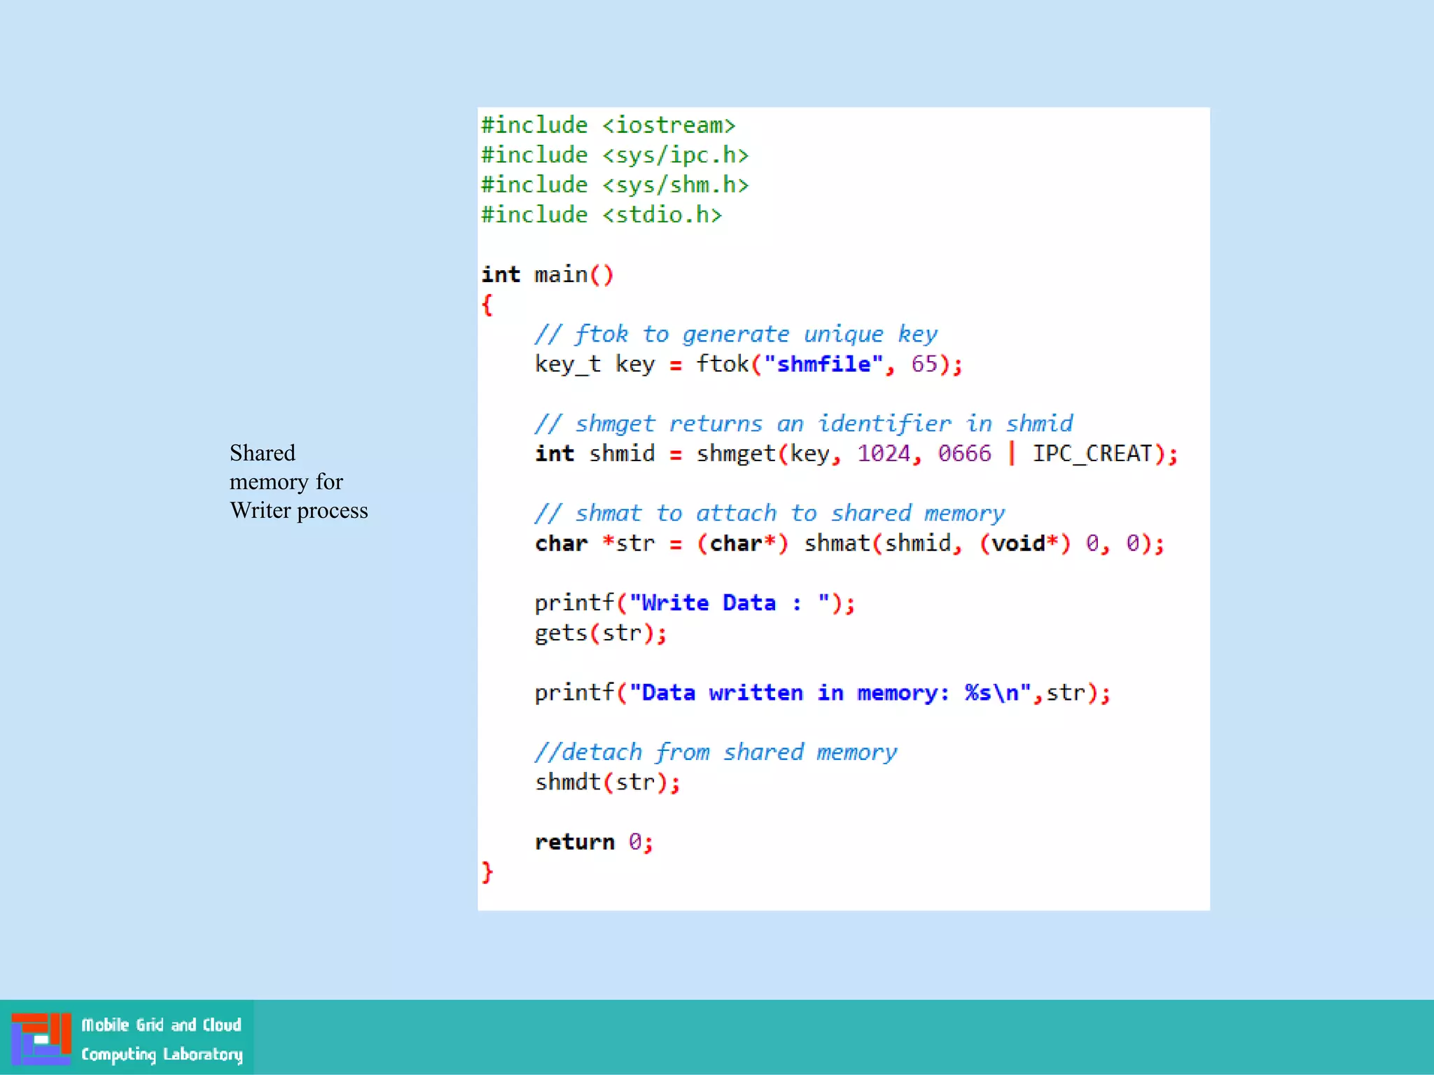Click the "Data written in memory" printf line

click(x=822, y=692)
